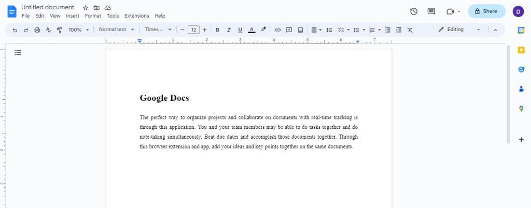Click the Redo arrow icon
The height and width of the screenshot is (208, 531).
(x=26, y=30)
